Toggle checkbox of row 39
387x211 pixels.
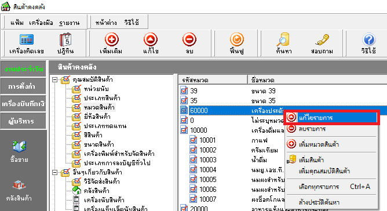click(184, 90)
